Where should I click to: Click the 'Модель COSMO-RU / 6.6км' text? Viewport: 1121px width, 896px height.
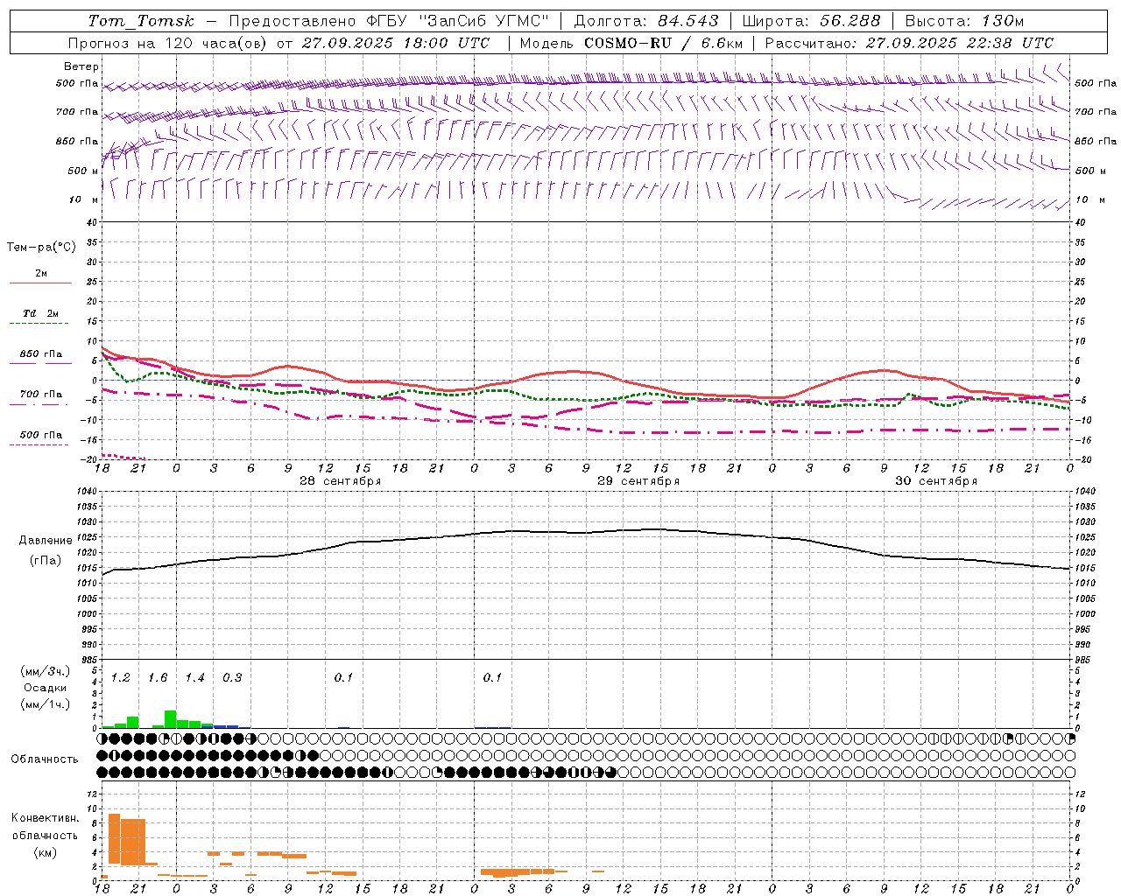pos(631,43)
